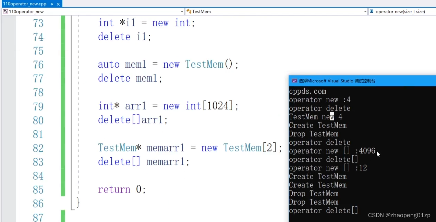Click console output 'TestMem new 4'

point(316,117)
